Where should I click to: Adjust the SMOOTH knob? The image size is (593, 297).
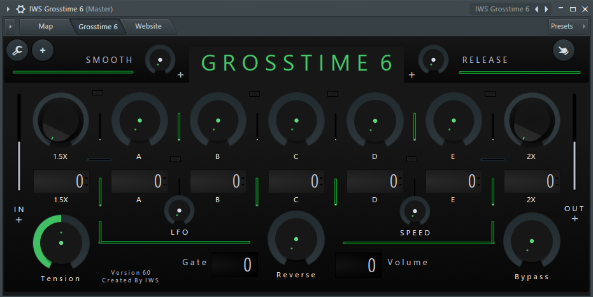tap(160, 60)
